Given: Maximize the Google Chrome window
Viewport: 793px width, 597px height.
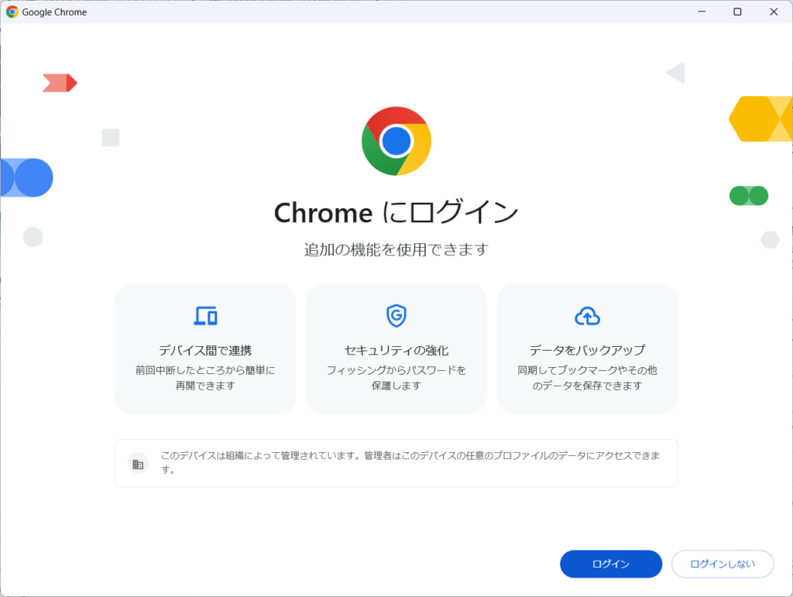Looking at the screenshot, I should point(737,12).
